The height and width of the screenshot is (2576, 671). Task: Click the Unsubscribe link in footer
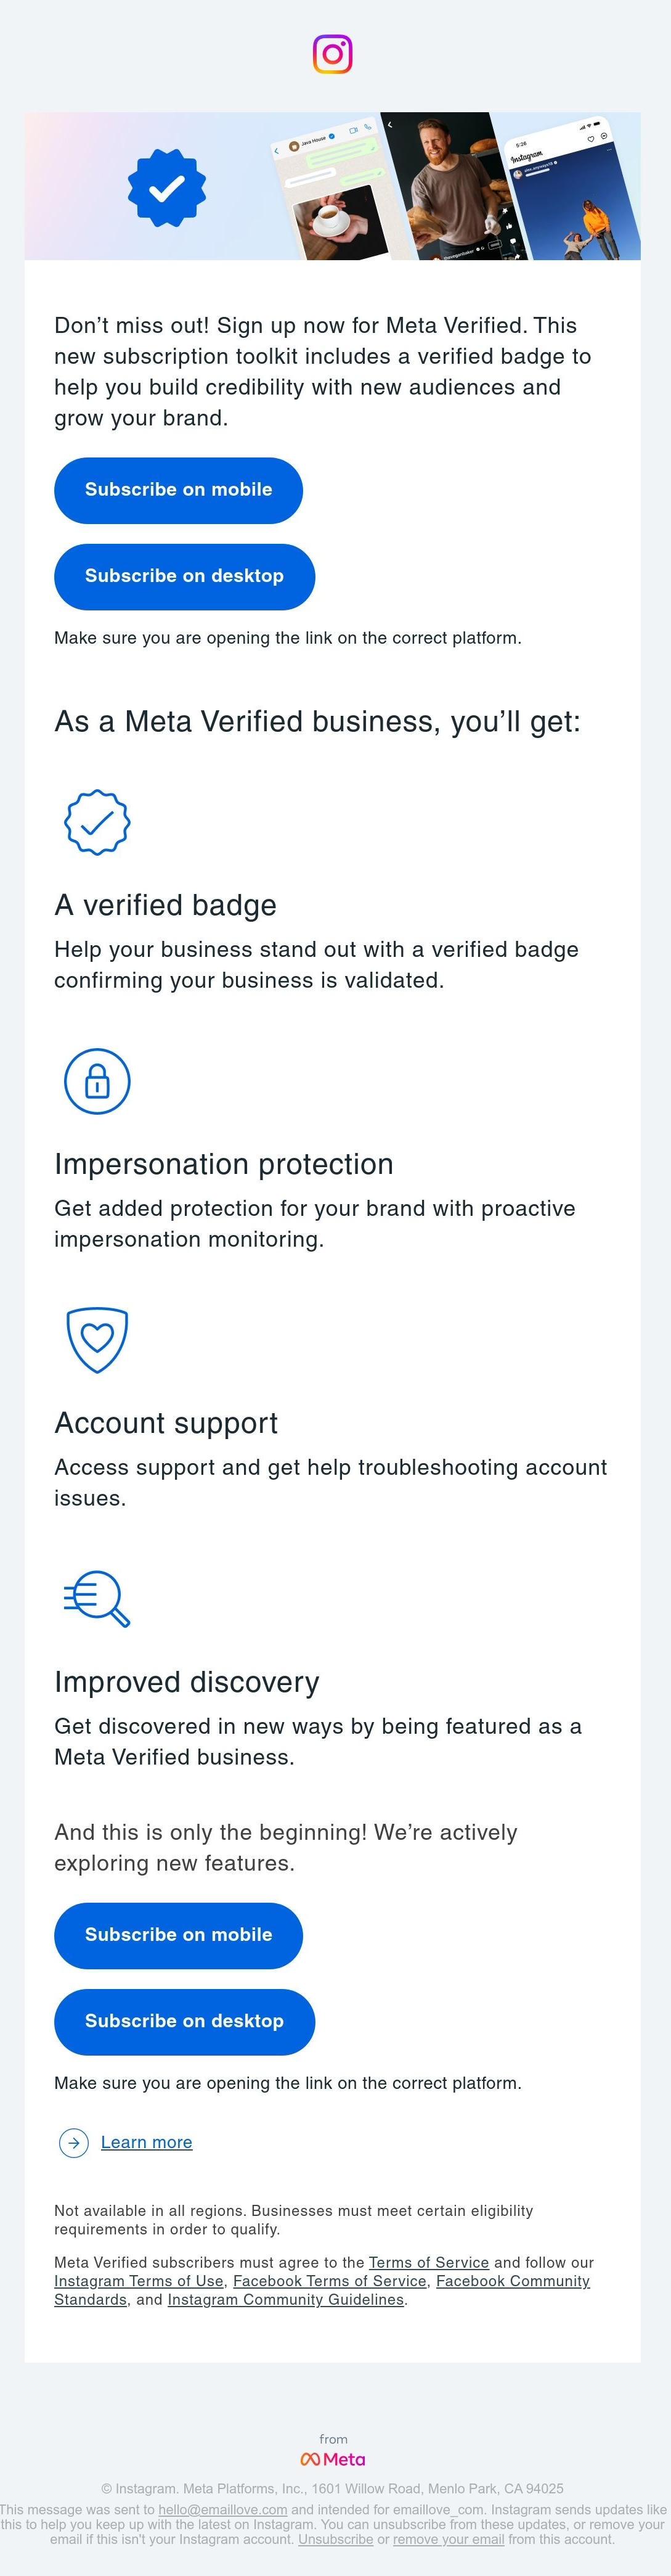pos(335,2539)
